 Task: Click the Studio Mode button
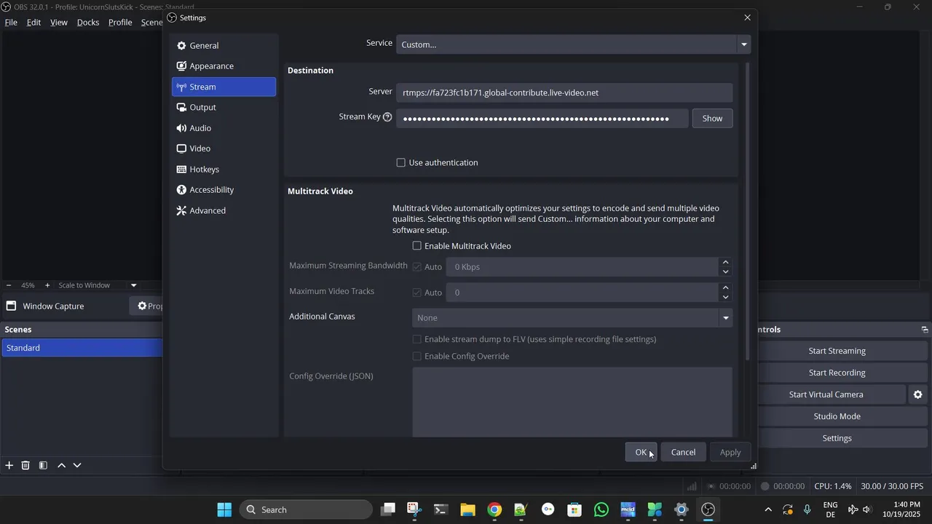click(837, 416)
